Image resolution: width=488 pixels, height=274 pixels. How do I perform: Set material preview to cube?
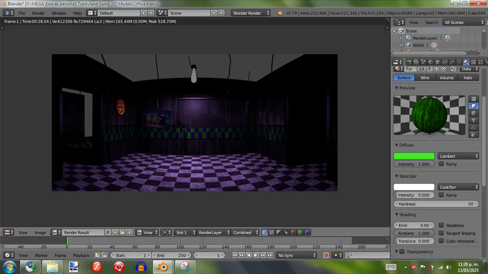coord(473,113)
